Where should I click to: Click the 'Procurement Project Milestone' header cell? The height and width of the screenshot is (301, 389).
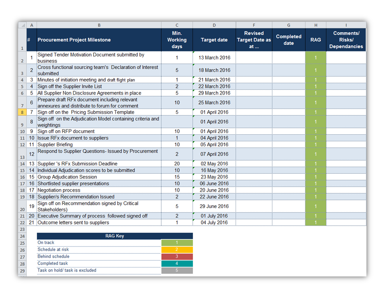[x=99, y=40]
